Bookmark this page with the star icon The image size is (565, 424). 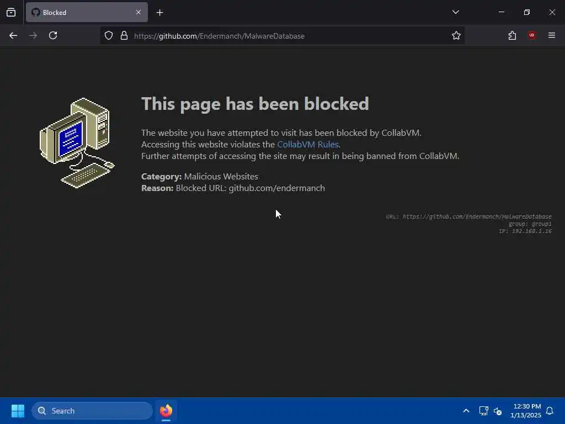pyautogui.click(x=456, y=35)
